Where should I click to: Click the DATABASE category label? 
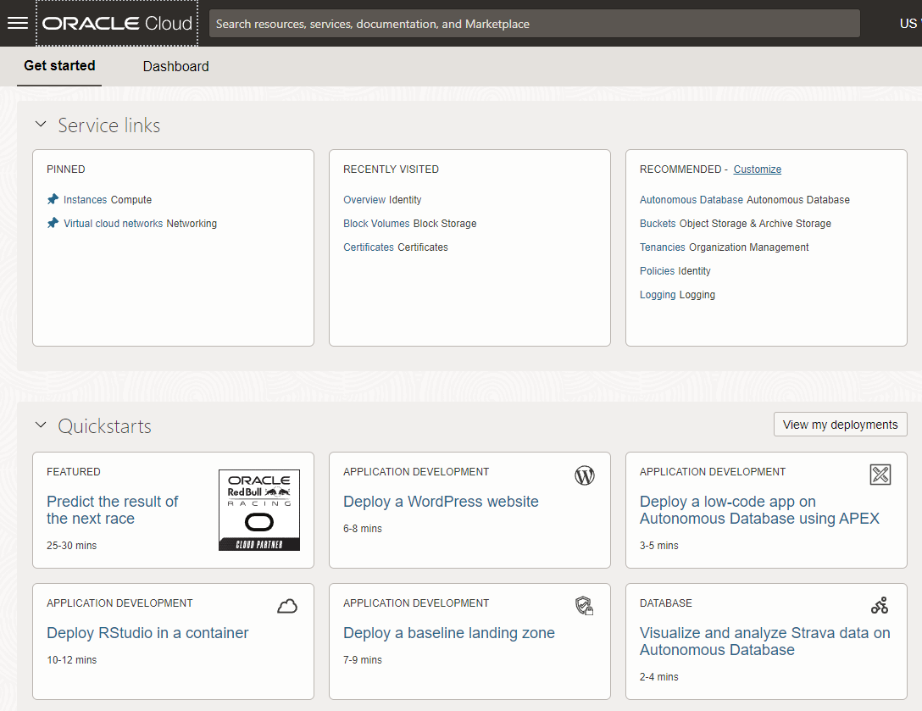[665, 603]
